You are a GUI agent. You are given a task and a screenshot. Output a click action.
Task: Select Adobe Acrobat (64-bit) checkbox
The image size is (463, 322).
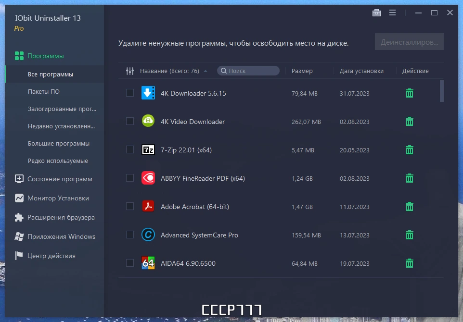[130, 206]
